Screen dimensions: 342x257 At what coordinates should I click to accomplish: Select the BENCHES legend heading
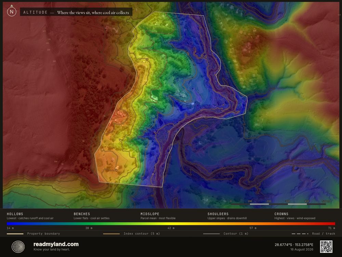tap(82, 214)
